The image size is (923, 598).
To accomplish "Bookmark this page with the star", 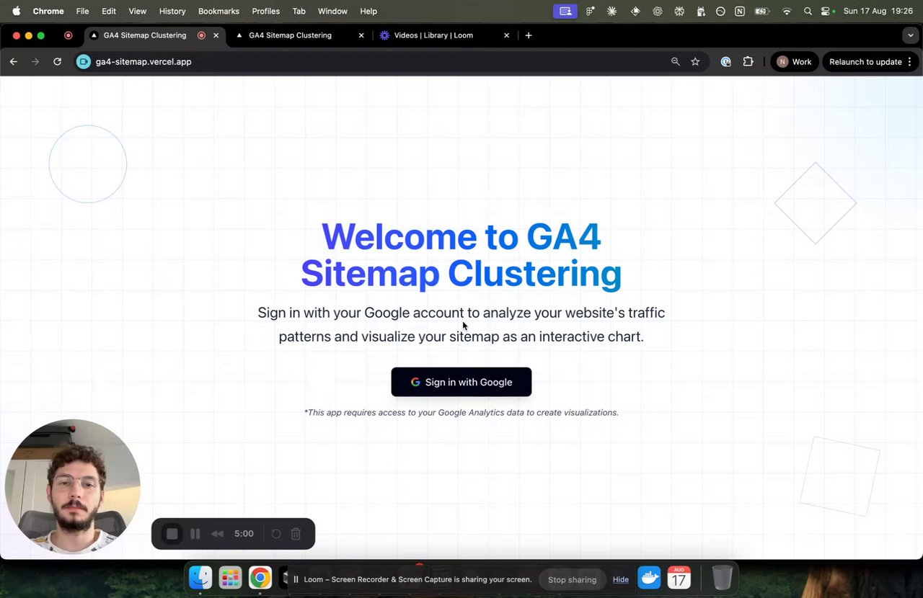I will pos(695,62).
